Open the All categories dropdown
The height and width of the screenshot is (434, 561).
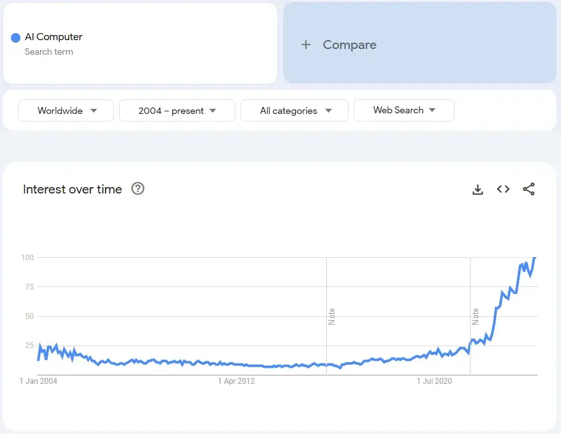(x=294, y=111)
